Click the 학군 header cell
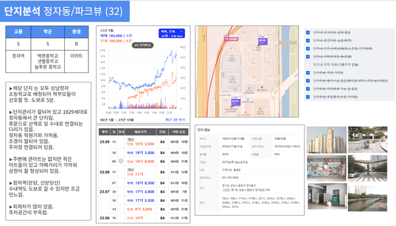Image resolution: width=396 pixels, height=226 pixels. click(x=48, y=32)
